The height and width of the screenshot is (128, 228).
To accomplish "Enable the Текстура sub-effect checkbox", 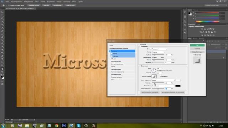I will 112,56.
